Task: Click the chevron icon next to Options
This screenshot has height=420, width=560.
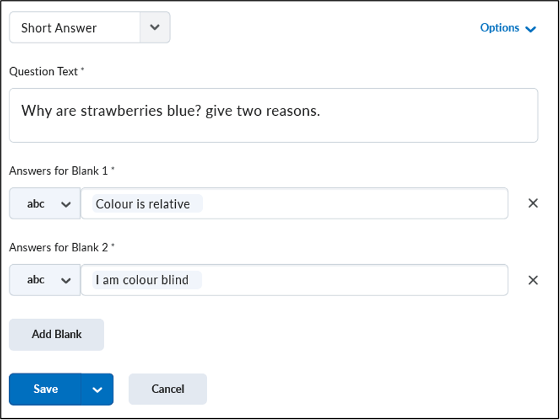Action: tap(531, 29)
